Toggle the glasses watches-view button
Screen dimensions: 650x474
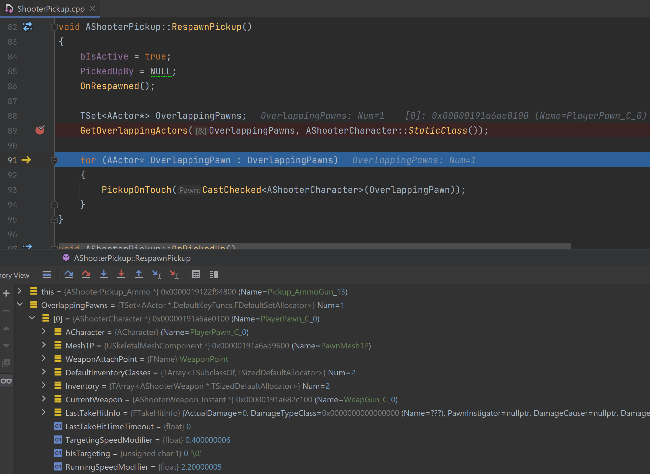tap(6, 381)
